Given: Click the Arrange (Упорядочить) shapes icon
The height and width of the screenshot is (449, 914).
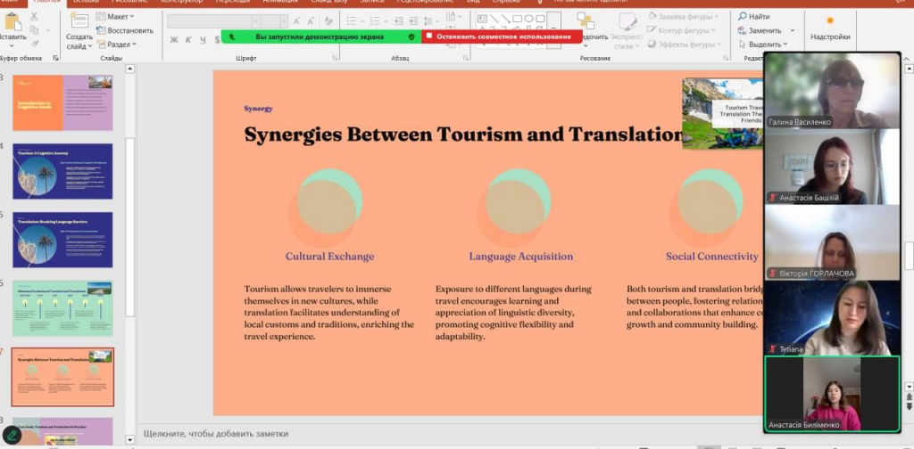Looking at the screenshot, I should [586, 20].
